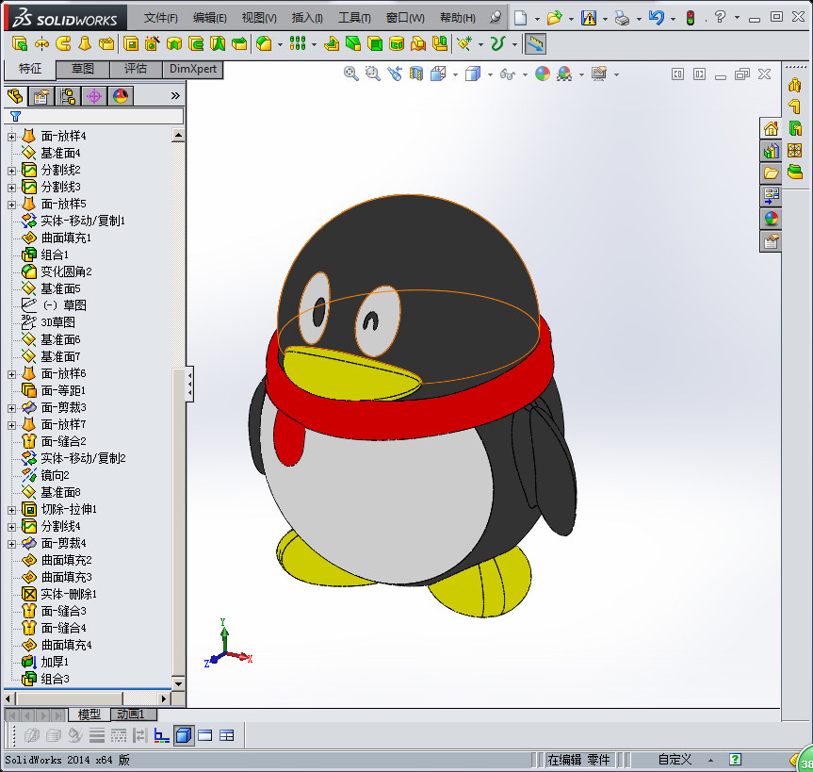
Task: Toggle Hide/Show Items eyeglasses control
Action: [509, 74]
